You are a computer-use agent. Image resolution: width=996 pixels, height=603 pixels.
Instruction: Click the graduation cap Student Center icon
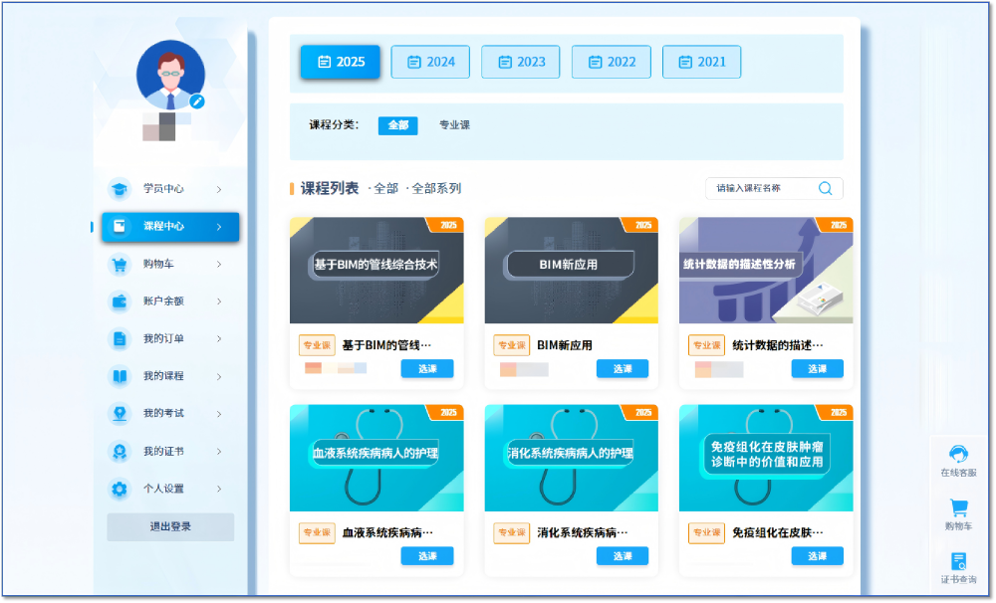[120, 189]
